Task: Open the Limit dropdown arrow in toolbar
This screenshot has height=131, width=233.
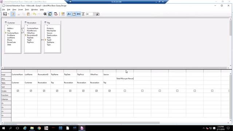Action: click(94, 14)
